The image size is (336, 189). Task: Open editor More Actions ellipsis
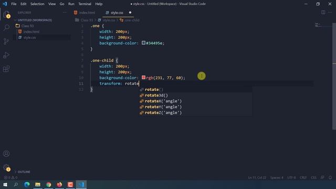point(330,13)
